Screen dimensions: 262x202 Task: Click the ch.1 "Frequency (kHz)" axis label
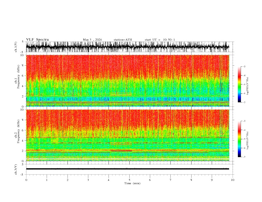coord(19,77)
